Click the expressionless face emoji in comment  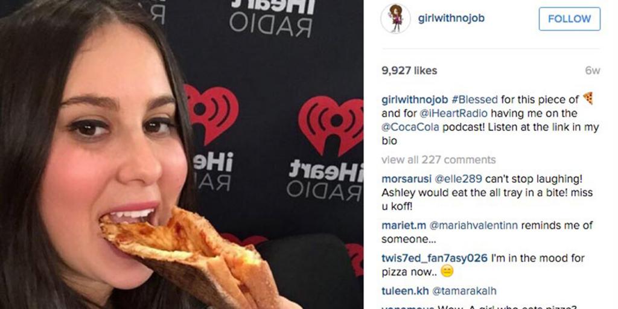coord(447,271)
